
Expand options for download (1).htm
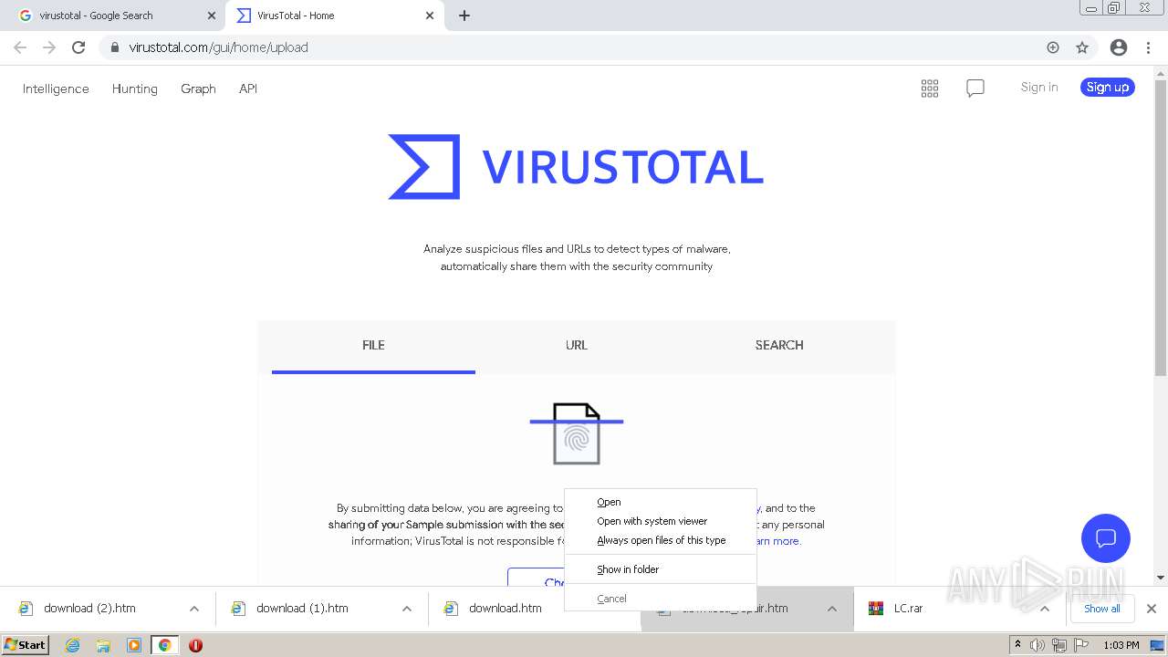pyautogui.click(x=407, y=609)
